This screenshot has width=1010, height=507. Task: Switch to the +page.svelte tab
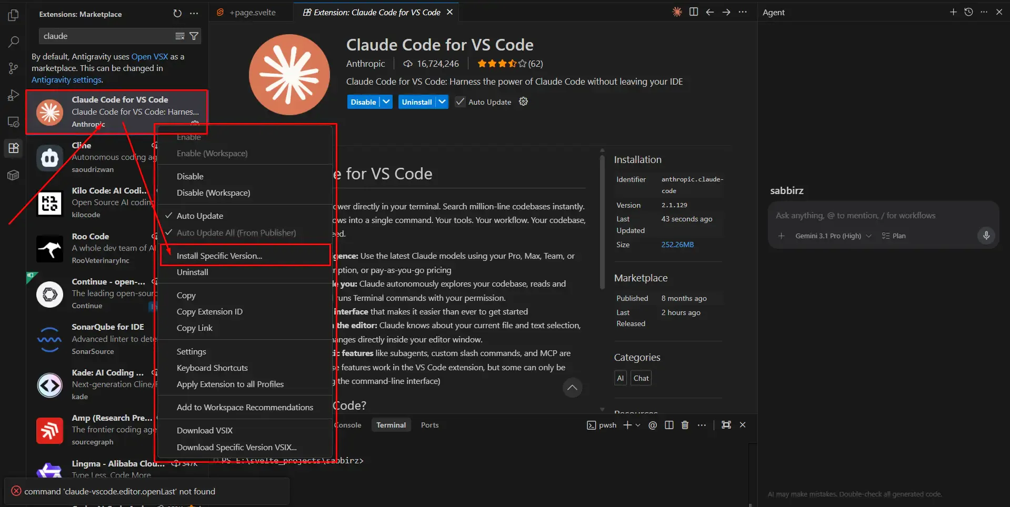(x=251, y=12)
